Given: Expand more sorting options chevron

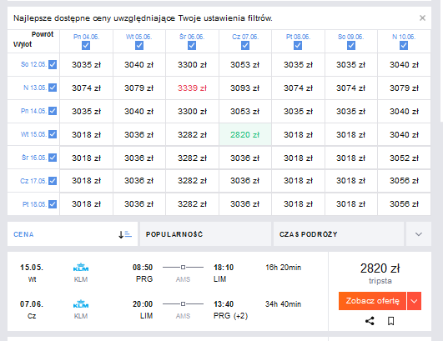Looking at the screenshot, I should click(419, 234).
